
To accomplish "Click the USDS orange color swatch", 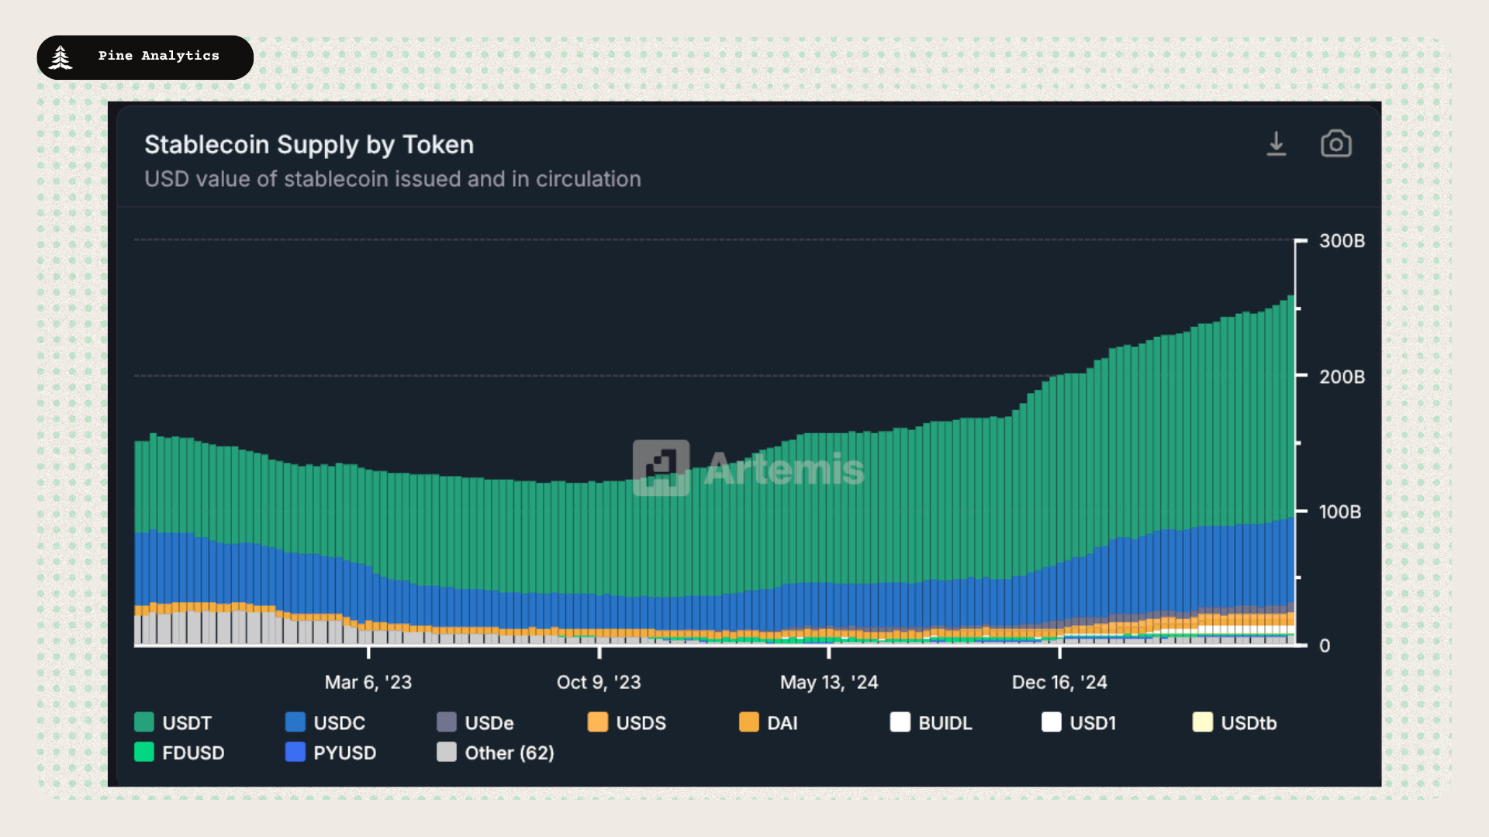I will tap(598, 722).
